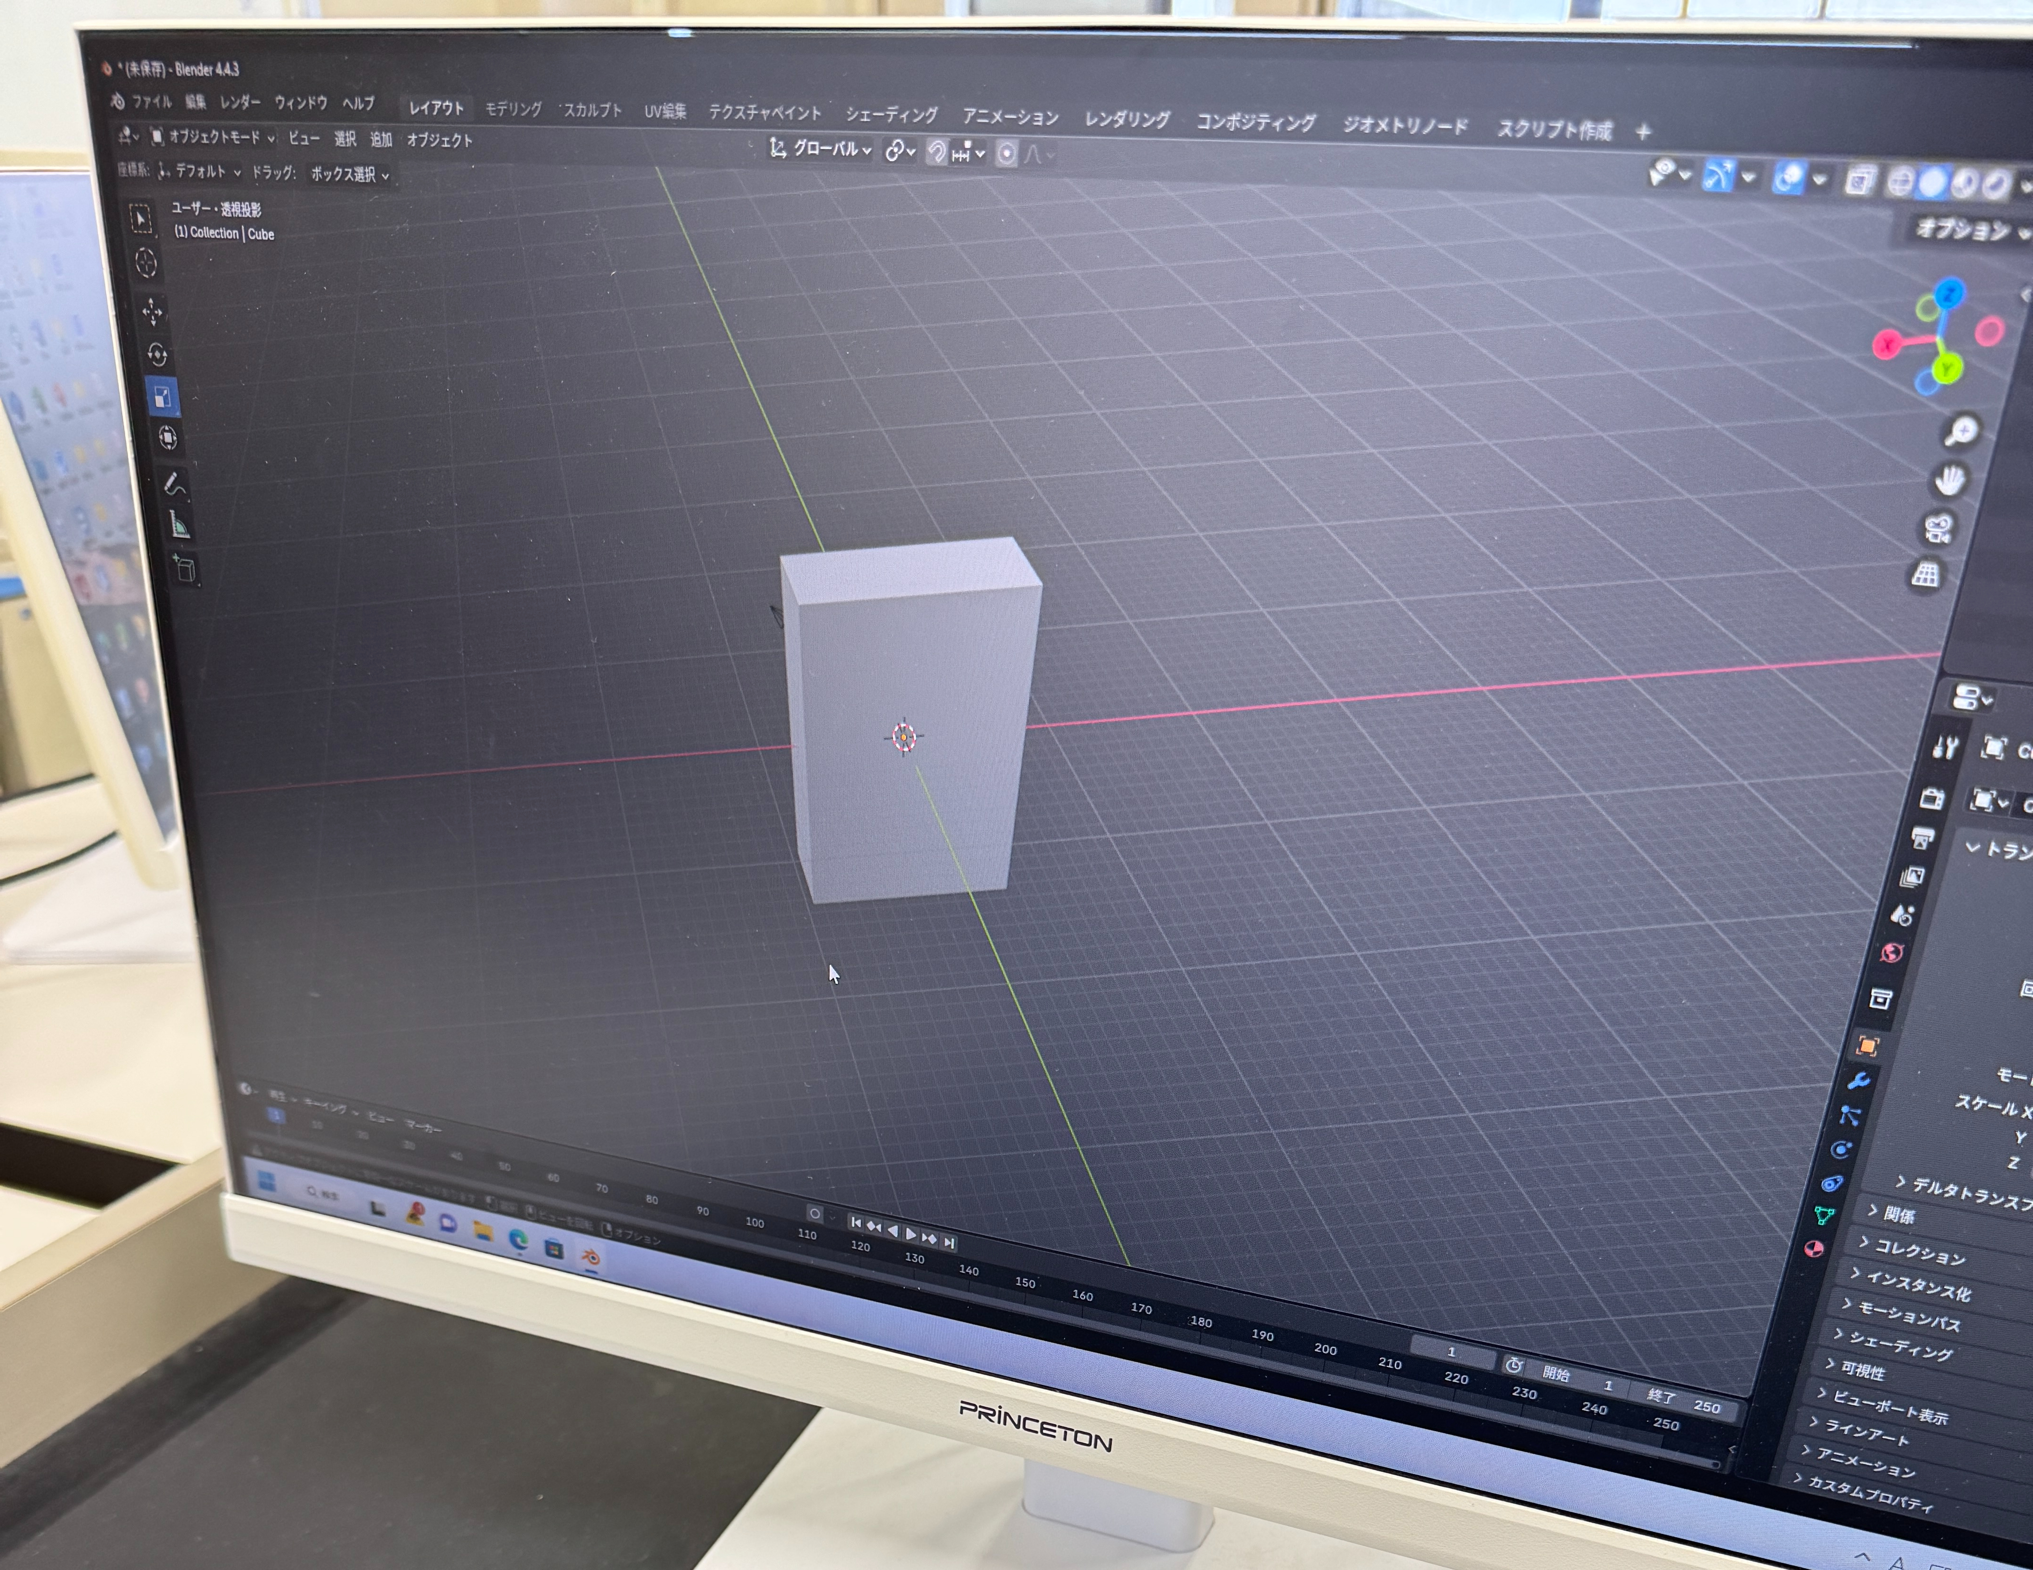Open the Material properties tab icon
Viewport: 2033px width, 1570px height.
[x=1813, y=1249]
